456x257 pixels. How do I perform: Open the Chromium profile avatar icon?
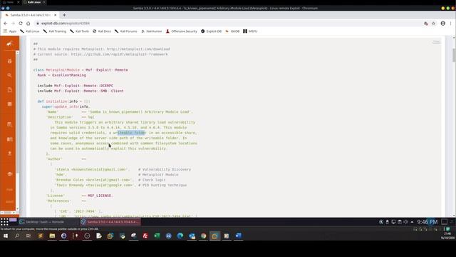pos(443,24)
